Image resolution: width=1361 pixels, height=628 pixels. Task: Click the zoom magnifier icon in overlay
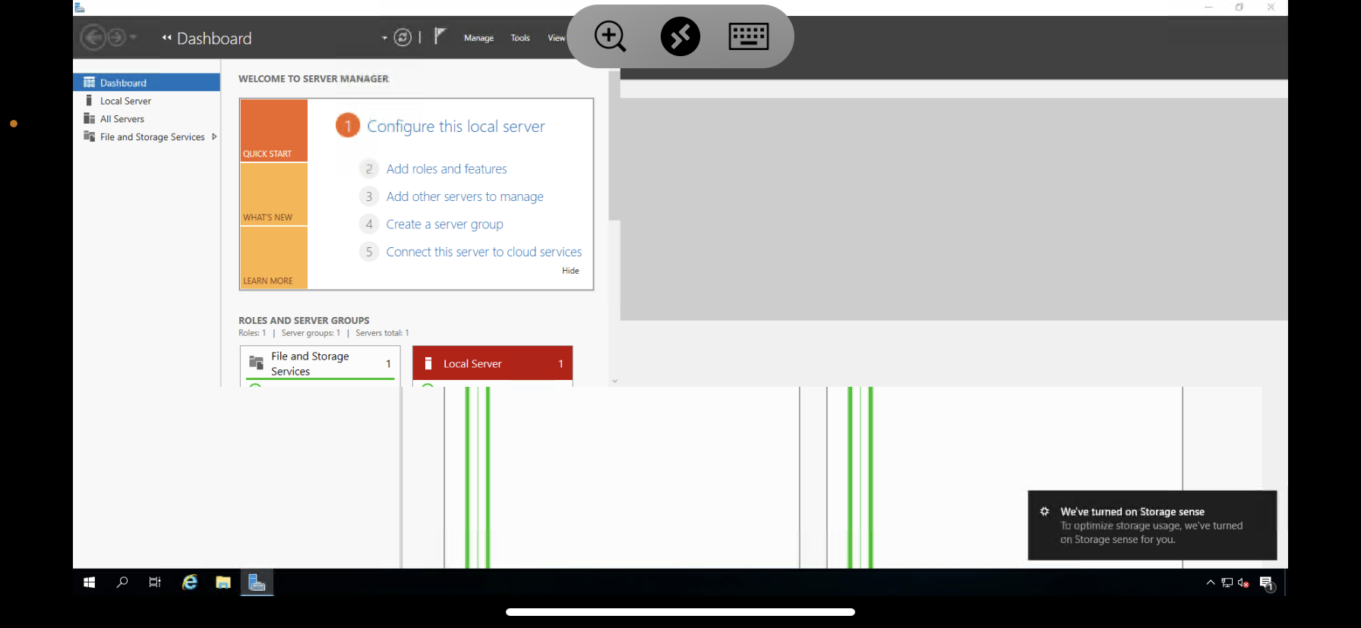[610, 36]
